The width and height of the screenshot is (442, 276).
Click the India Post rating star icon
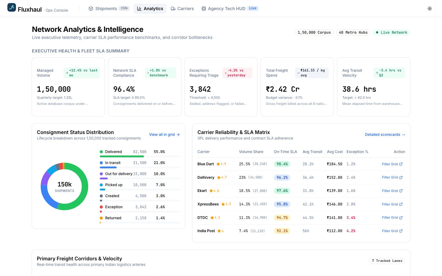219,231
